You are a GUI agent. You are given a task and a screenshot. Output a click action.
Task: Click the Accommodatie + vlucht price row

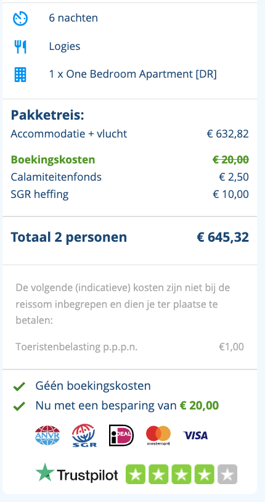129,133
